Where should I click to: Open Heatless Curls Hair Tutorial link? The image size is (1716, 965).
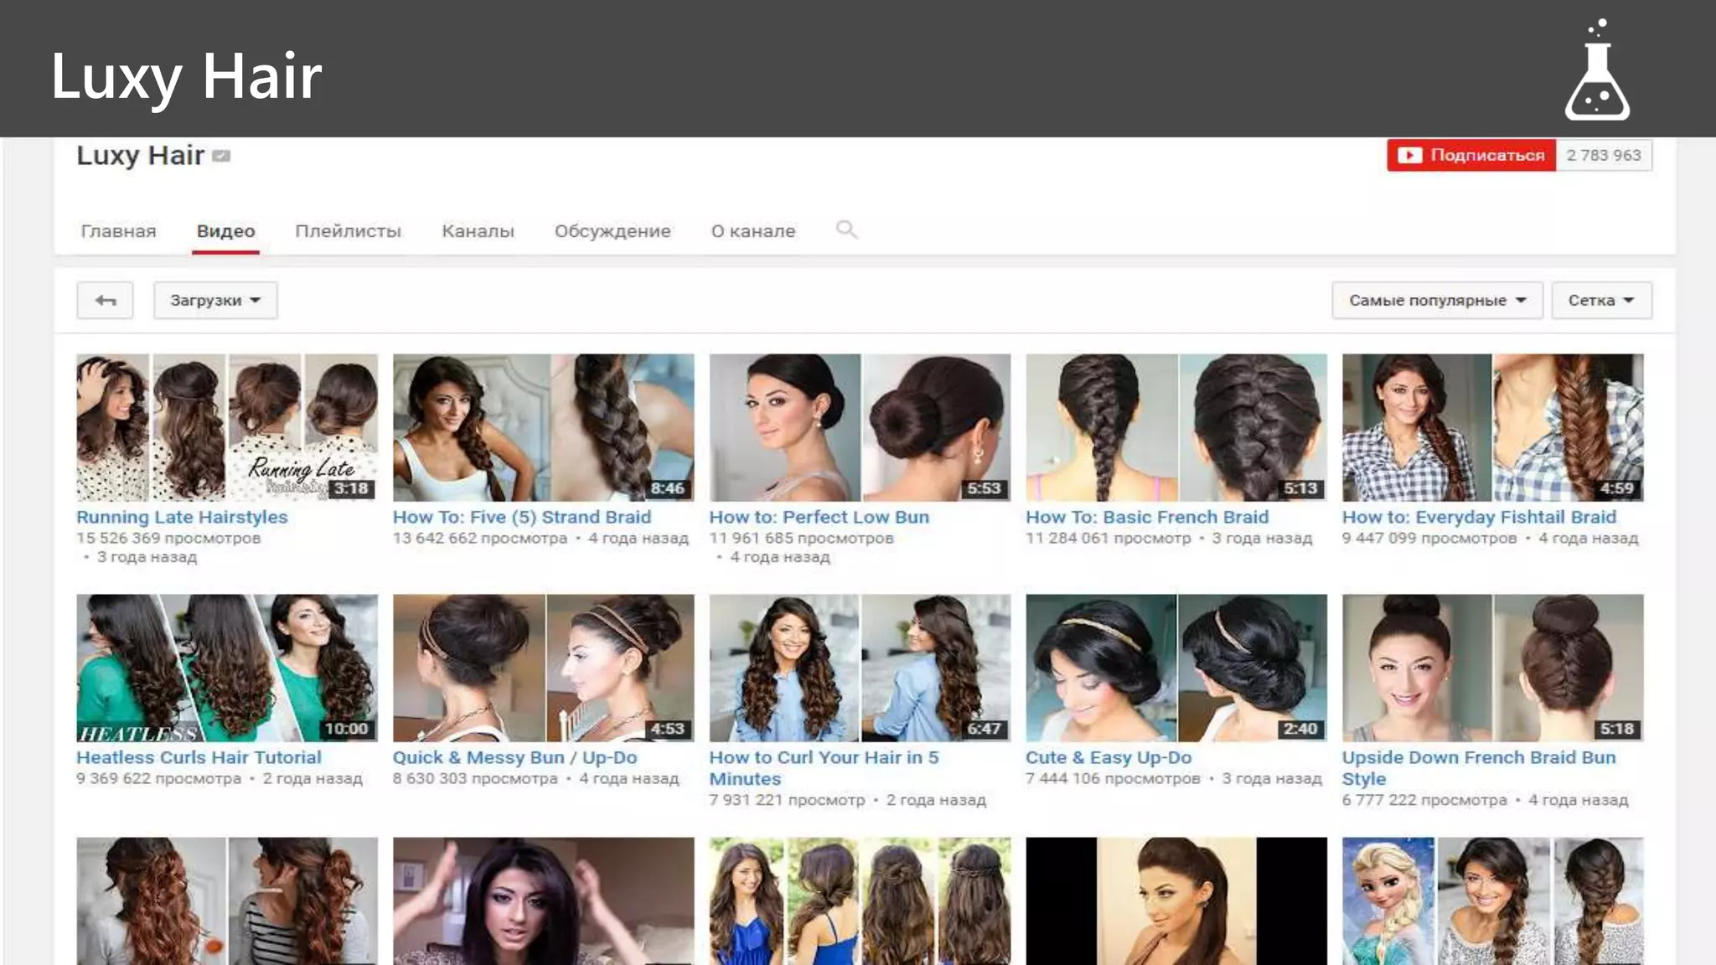199,757
